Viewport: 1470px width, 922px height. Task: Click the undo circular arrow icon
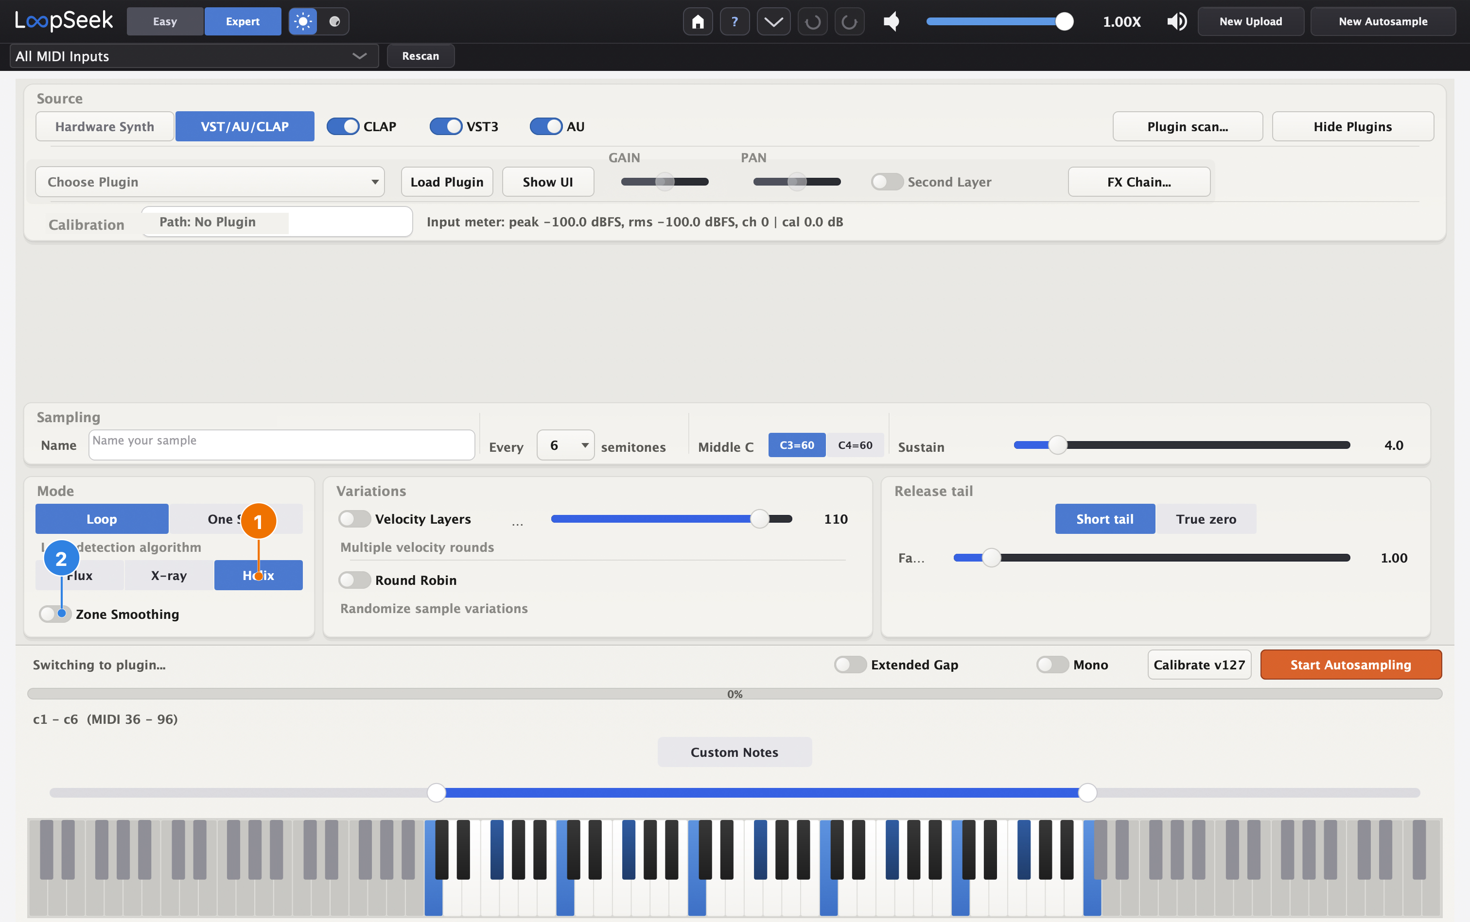pyautogui.click(x=812, y=22)
